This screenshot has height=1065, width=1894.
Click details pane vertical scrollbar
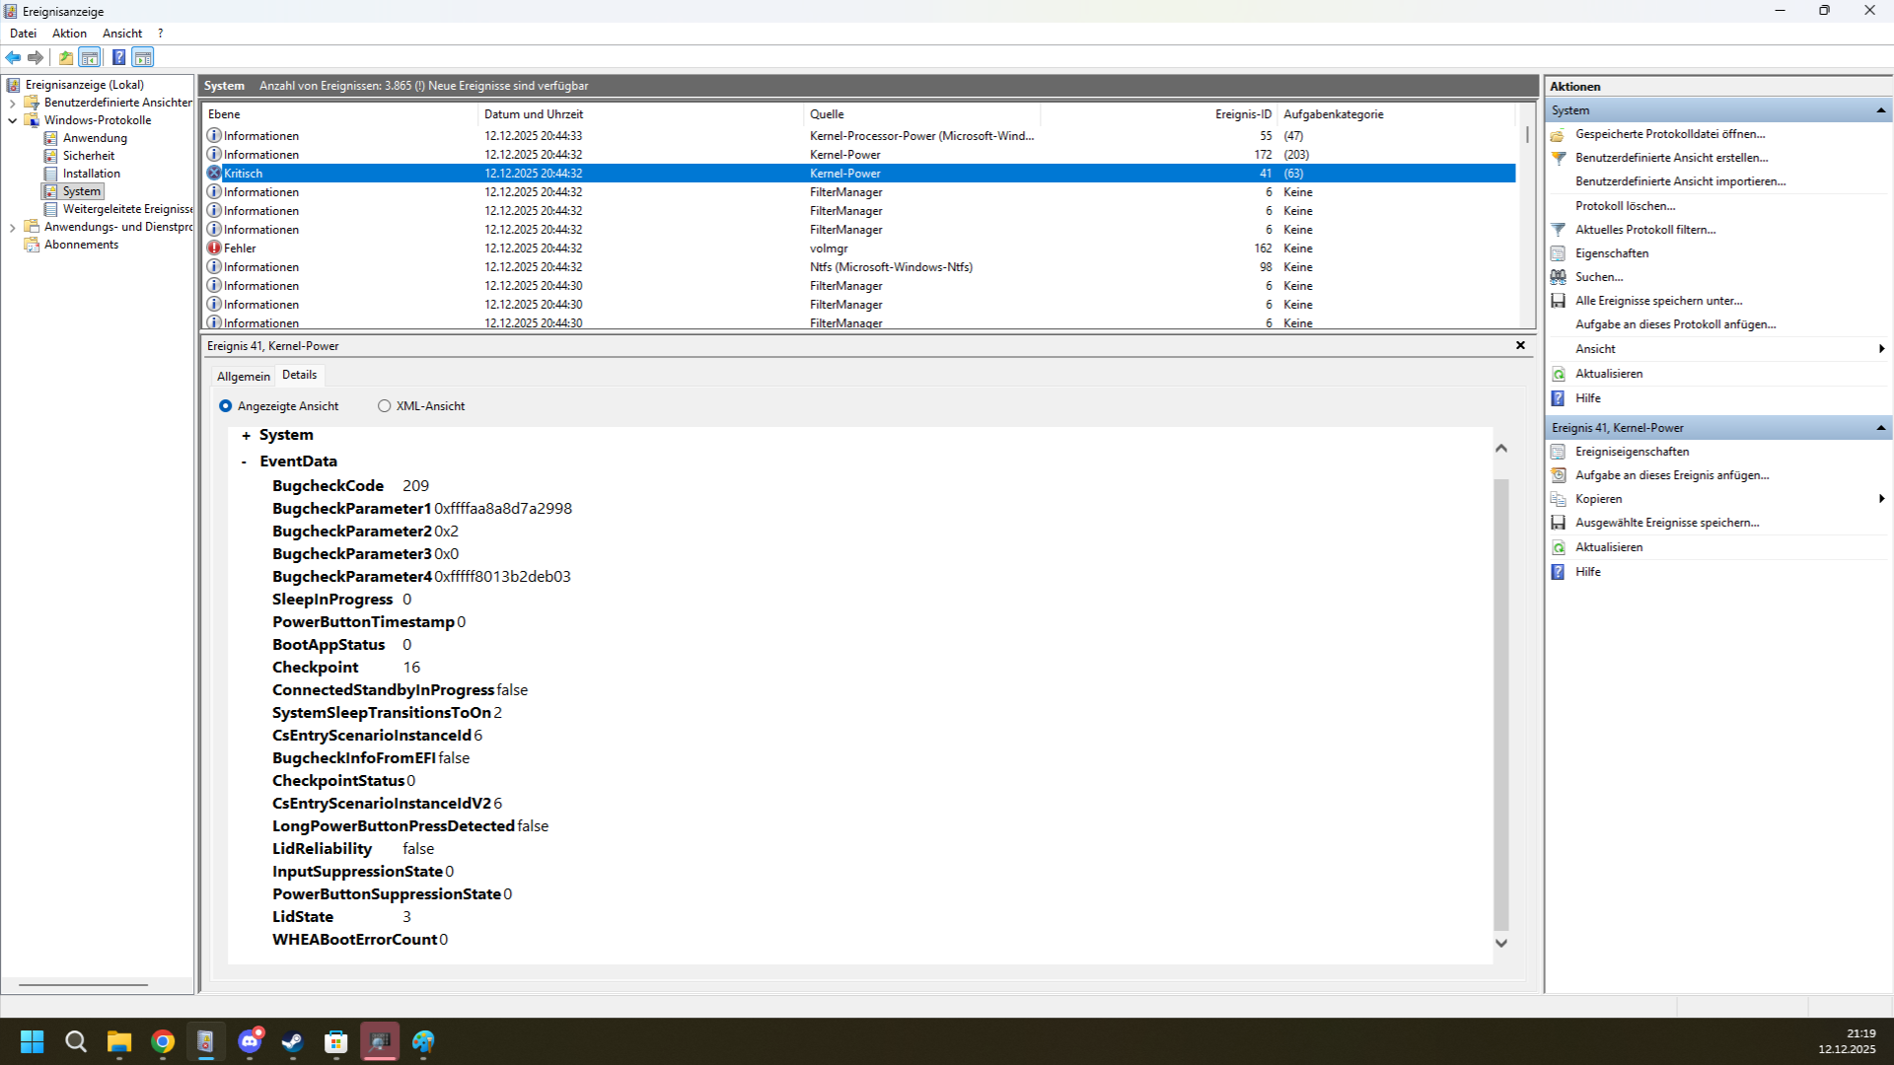[1500, 704]
